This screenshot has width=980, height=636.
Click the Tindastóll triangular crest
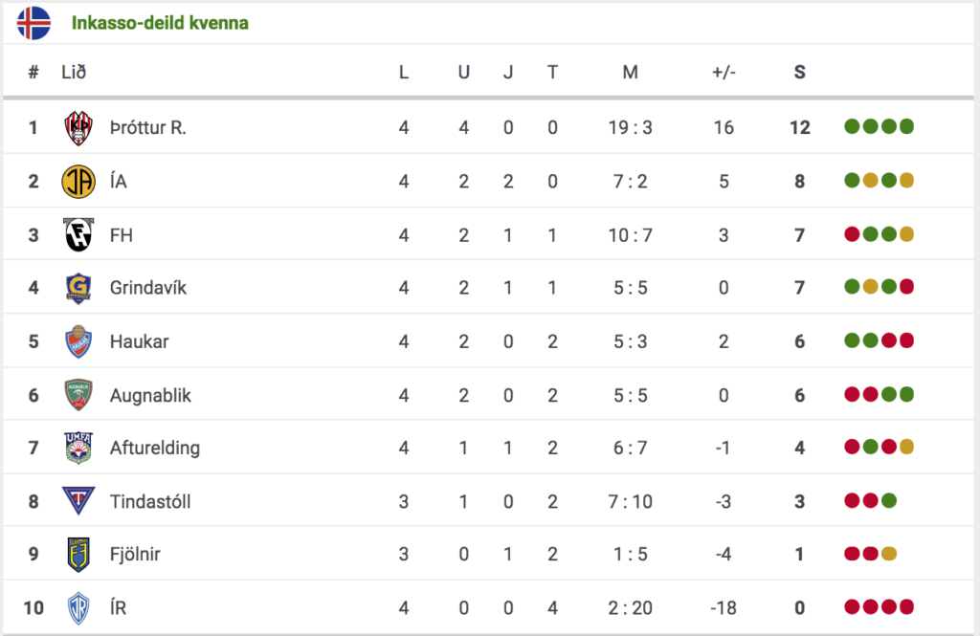click(x=78, y=501)
